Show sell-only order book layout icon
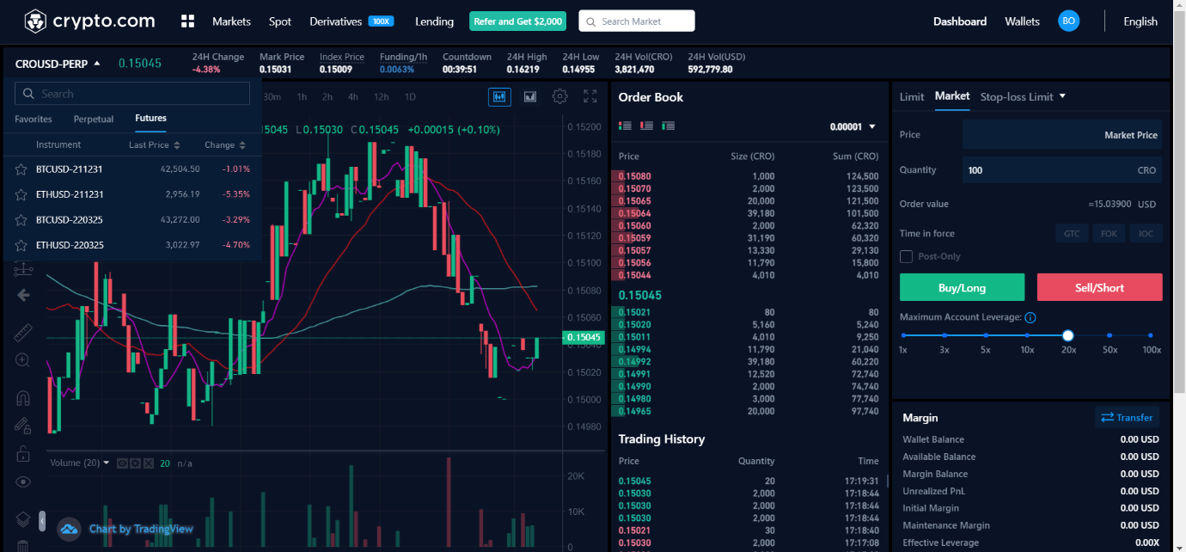 point(646,126)
